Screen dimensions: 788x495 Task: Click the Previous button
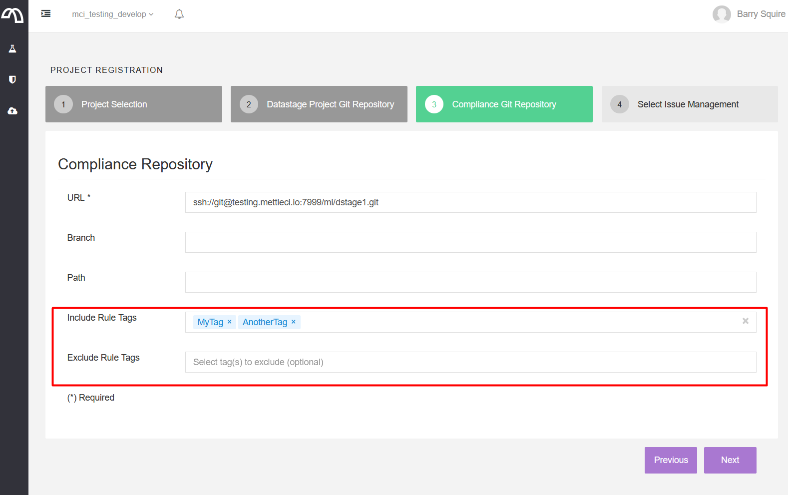(671, 460)
